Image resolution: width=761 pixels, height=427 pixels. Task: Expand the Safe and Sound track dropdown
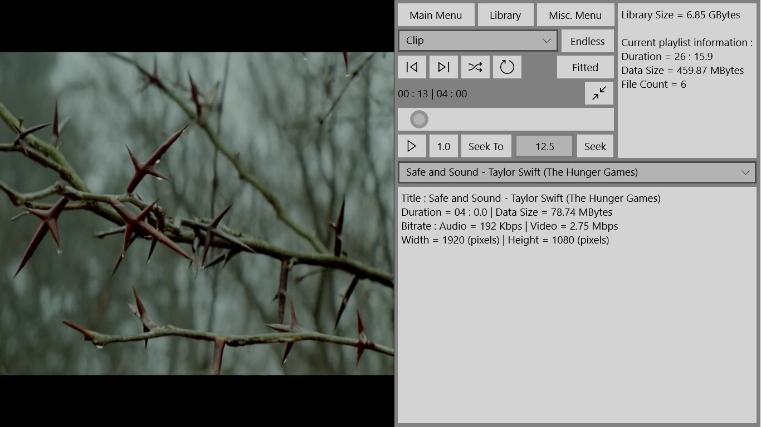[577, 172]
